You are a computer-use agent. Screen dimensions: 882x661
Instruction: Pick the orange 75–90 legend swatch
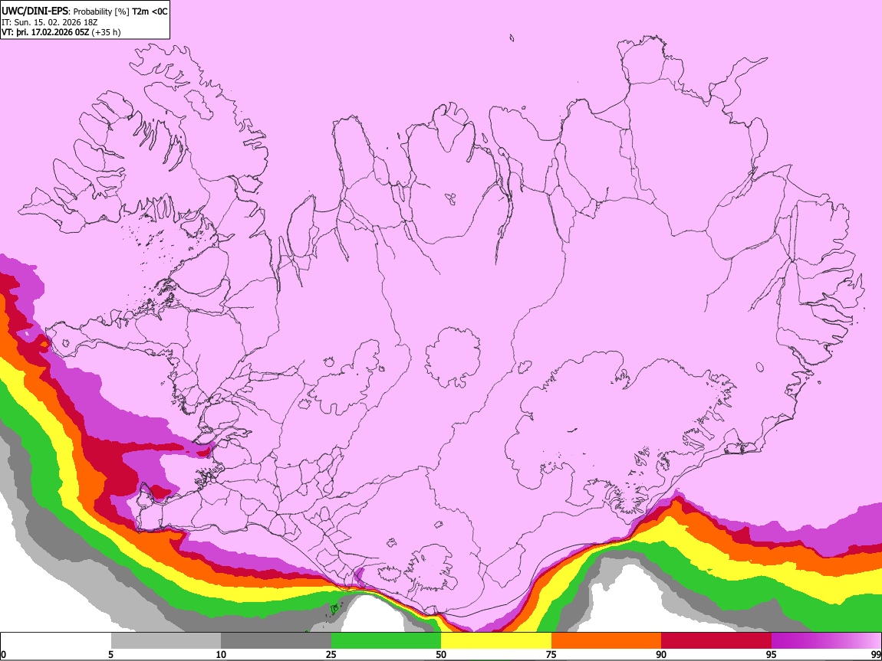pos(606,641)
